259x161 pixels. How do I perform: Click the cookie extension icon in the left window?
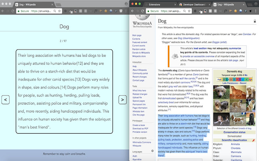(x=106, y=11)
